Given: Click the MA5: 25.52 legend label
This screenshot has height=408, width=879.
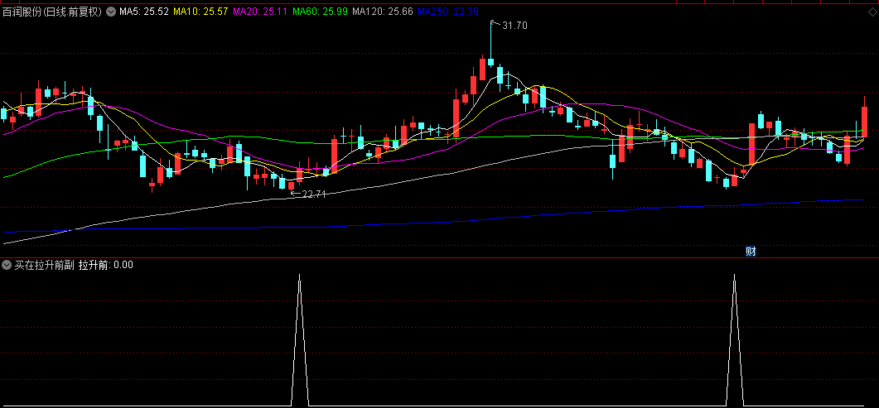Looking at the screenshot, I should point(143,12).
